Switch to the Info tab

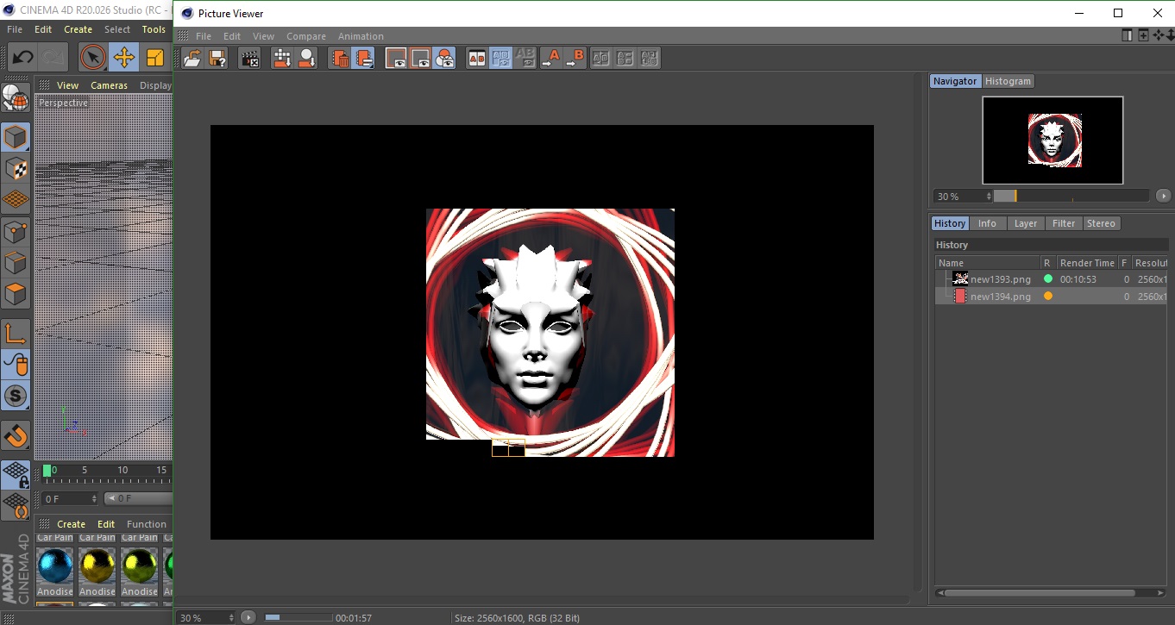pyautogui.click(x=987, y=223)
